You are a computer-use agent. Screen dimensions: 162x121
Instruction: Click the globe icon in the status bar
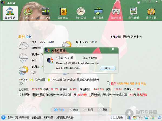(146, 118)
